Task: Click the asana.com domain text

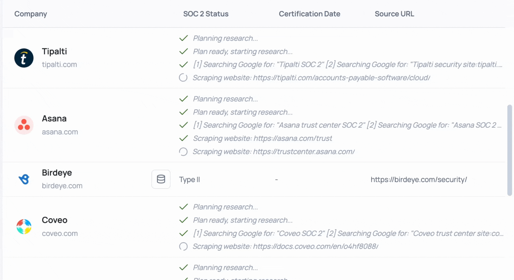Action: (x=60, y=132)
